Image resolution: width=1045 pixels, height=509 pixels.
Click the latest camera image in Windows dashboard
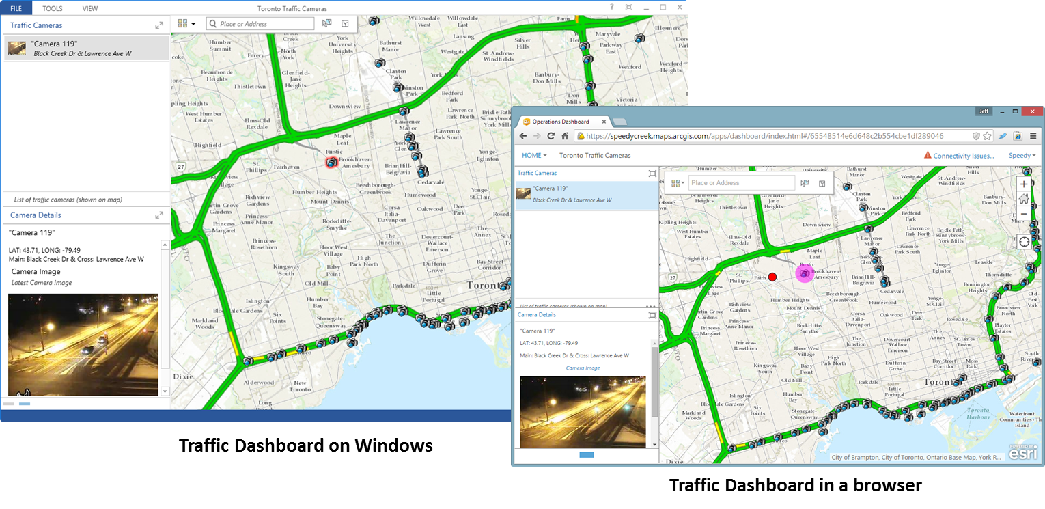pos(83,344)
